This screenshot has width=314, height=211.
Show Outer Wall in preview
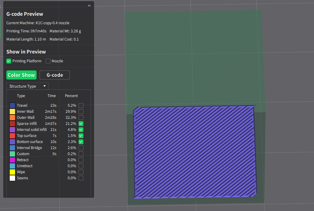tap(81, 118)
